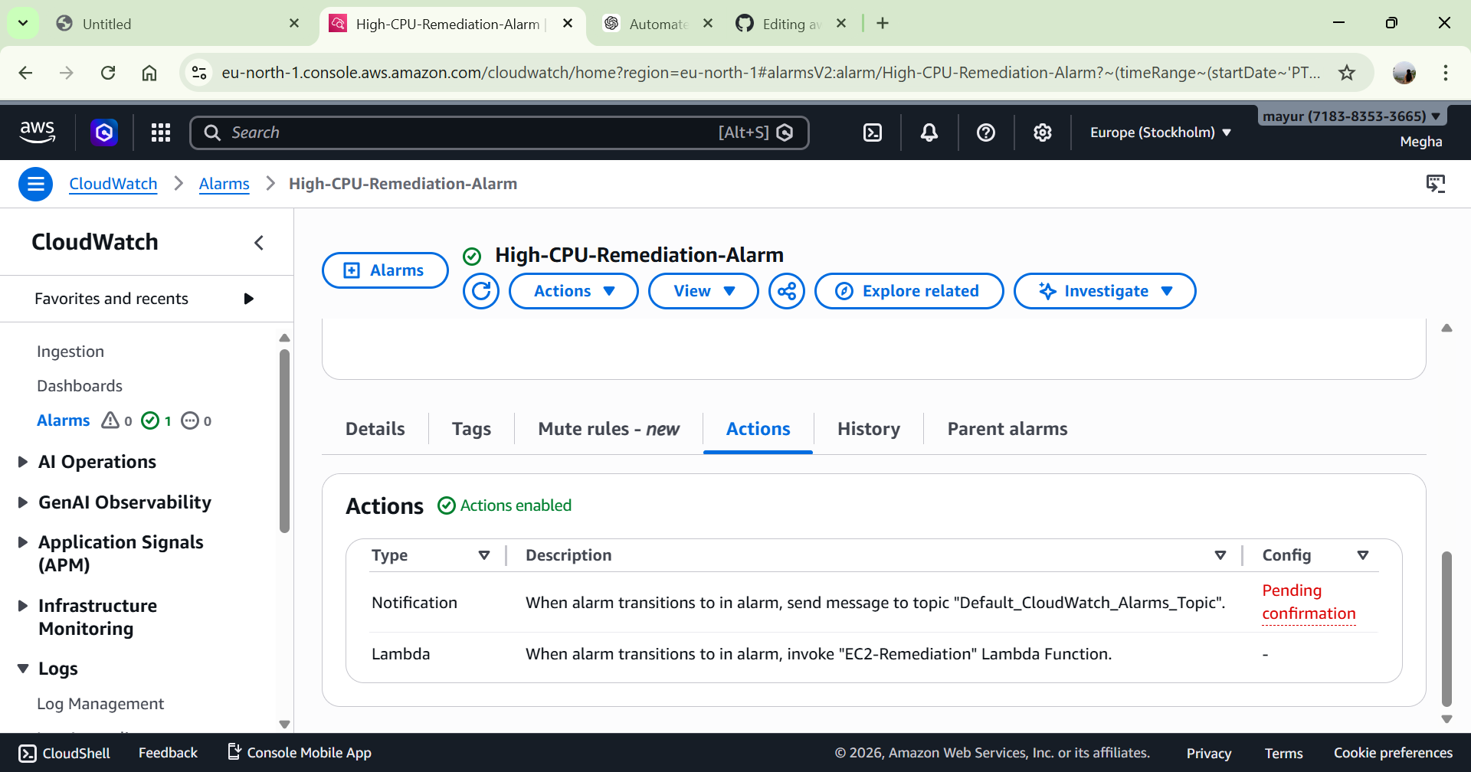Screen dimensions: 1471x772
Task: Open the notifications bell
Action: tap(929, 132)
